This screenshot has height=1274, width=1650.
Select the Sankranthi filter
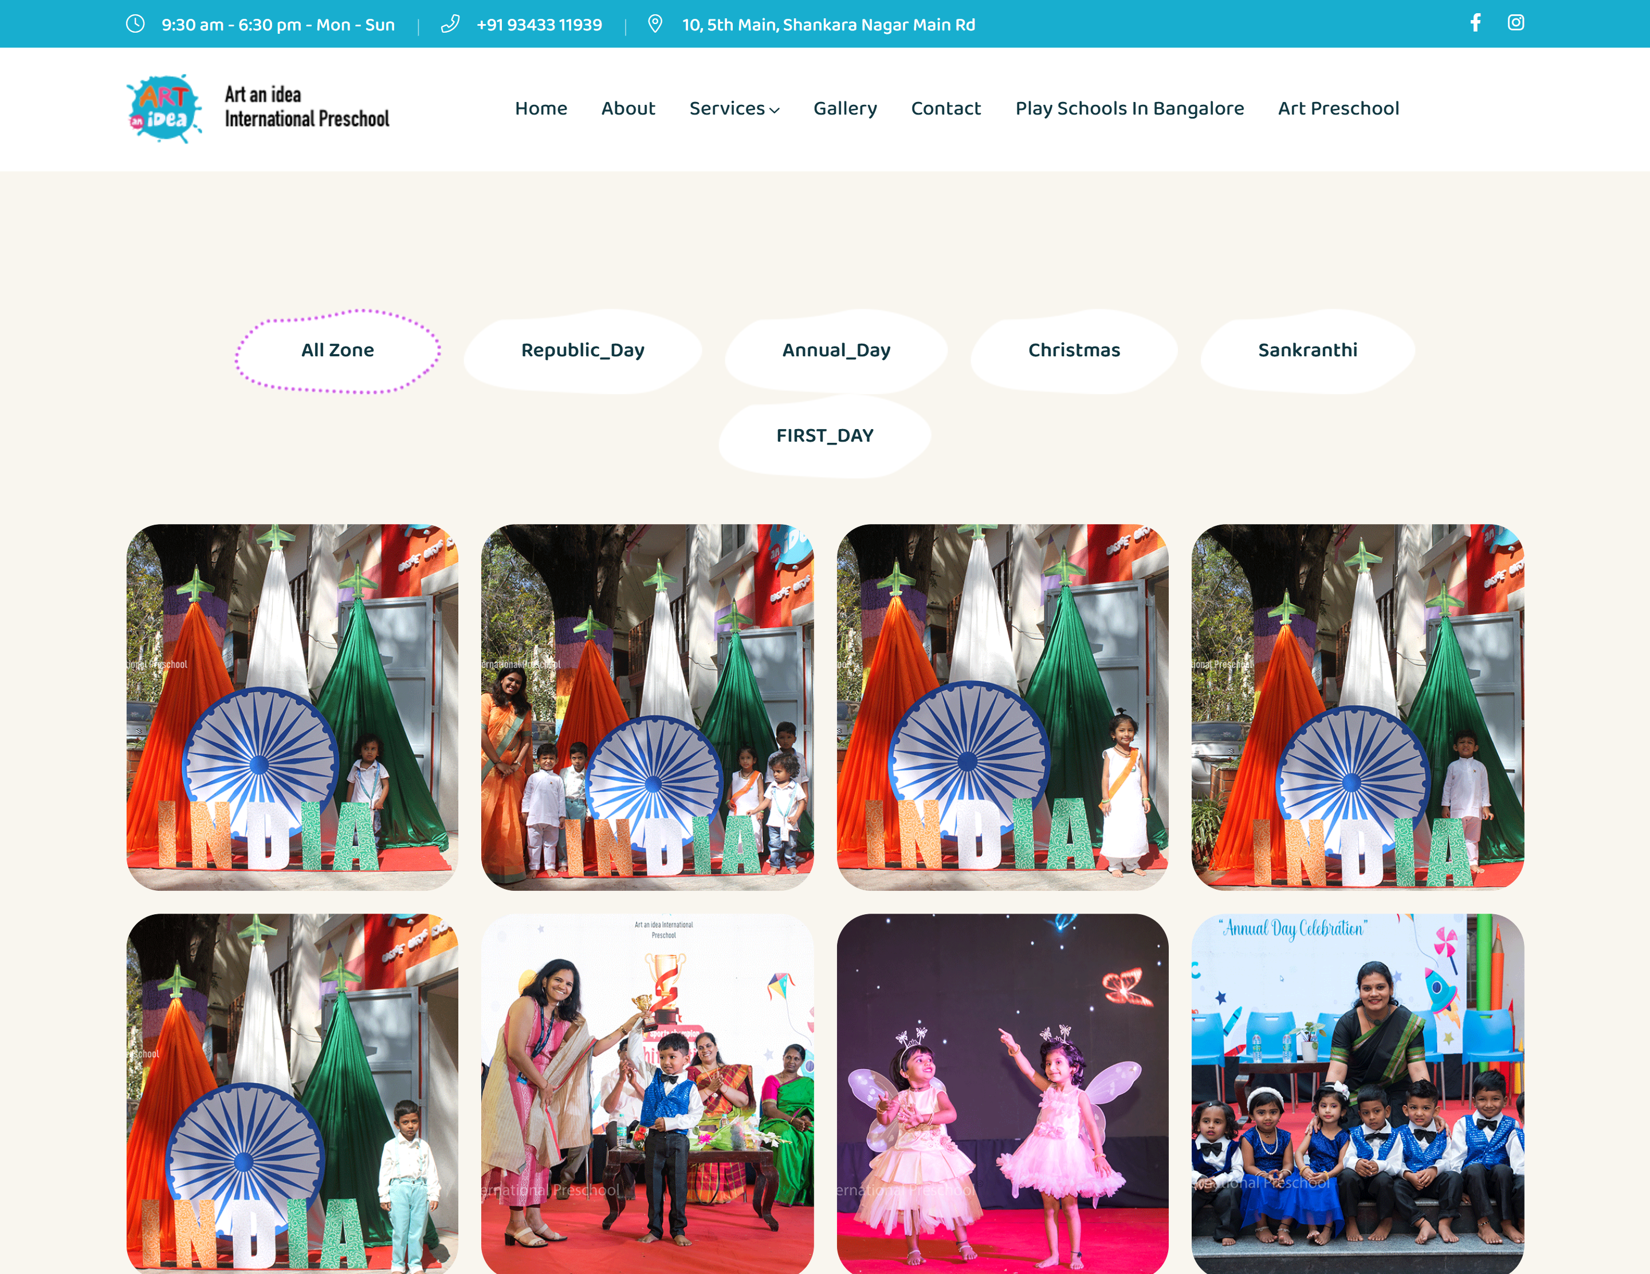tap(1307, 351)
